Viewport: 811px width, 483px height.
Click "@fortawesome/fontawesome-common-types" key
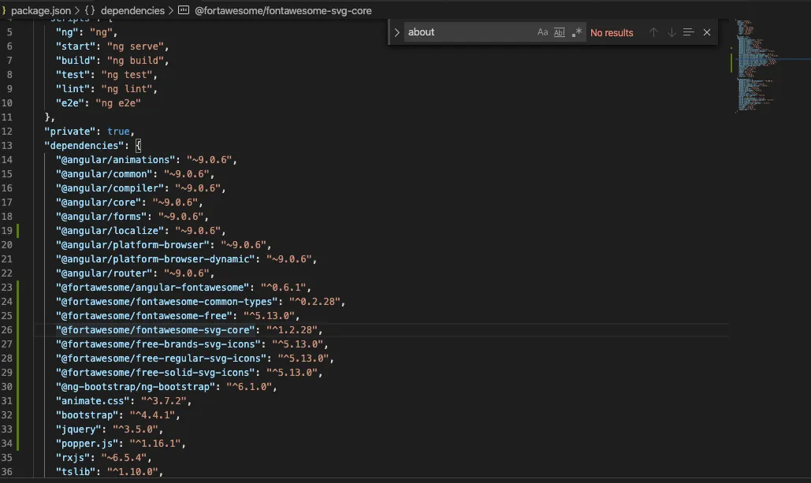click(x=166, y=301)
